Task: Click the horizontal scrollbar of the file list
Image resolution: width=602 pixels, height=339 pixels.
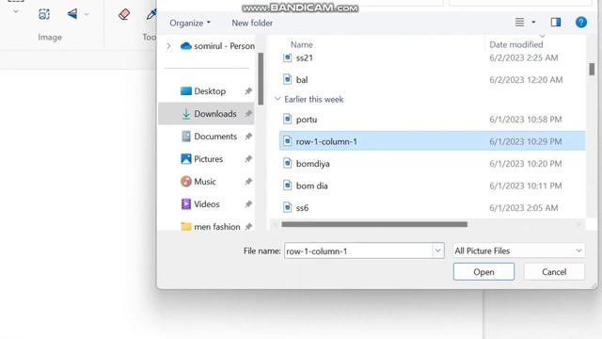Action: pos(374,224)
